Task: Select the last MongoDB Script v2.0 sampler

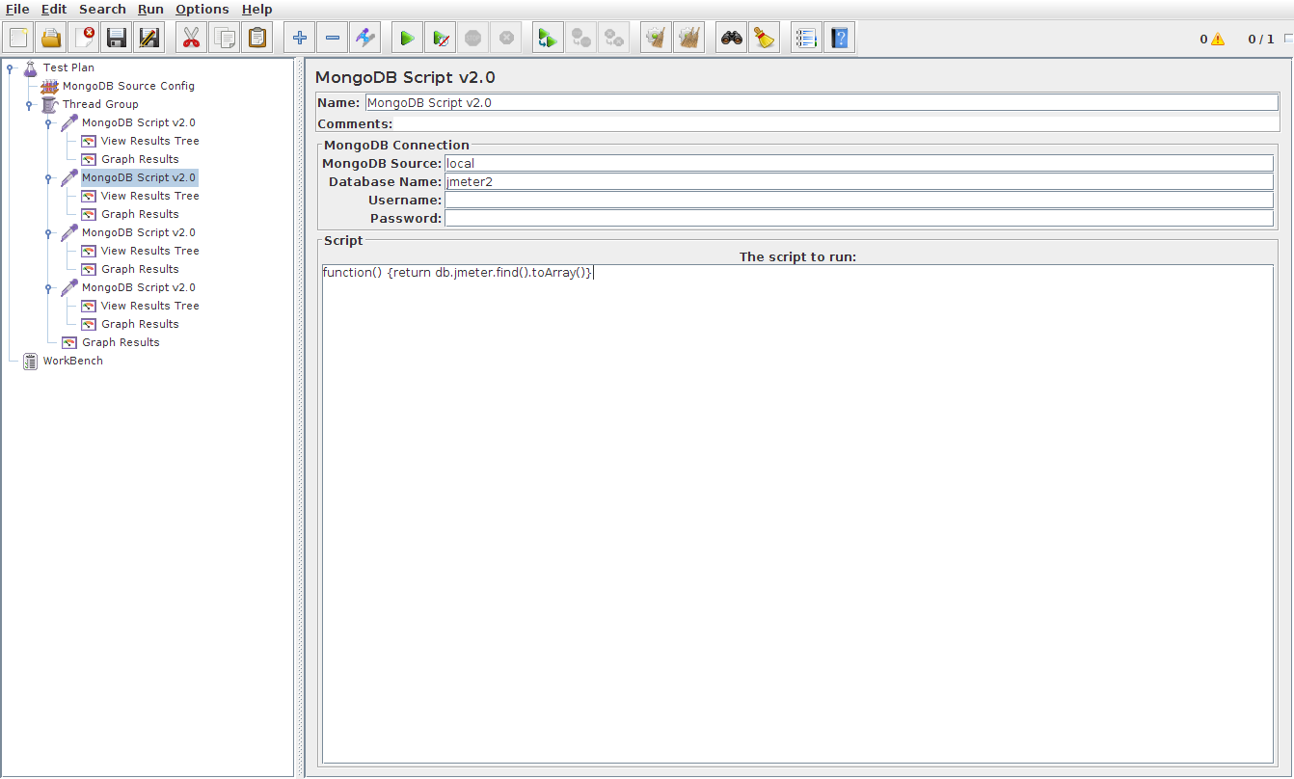Action: (138, 287)
